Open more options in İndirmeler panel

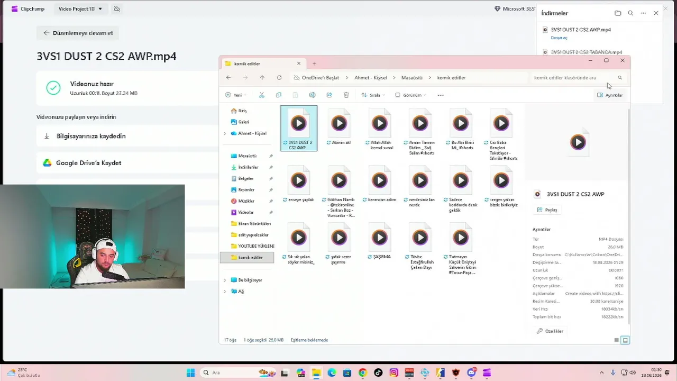click(643, 13)
